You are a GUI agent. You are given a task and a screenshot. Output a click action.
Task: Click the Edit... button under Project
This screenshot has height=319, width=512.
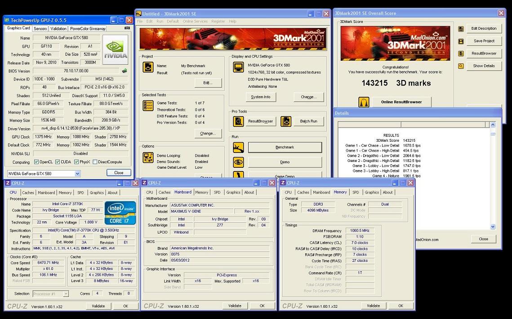tap(208, 83)
